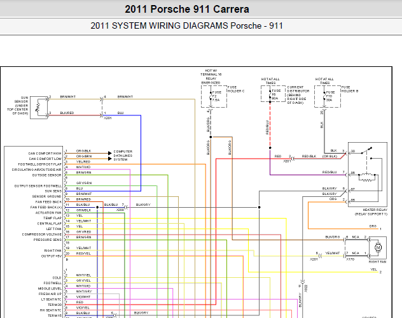The image size is (402, 318).
Task: Click the 'GRY/GRN' wire color label
Action: 84,183
